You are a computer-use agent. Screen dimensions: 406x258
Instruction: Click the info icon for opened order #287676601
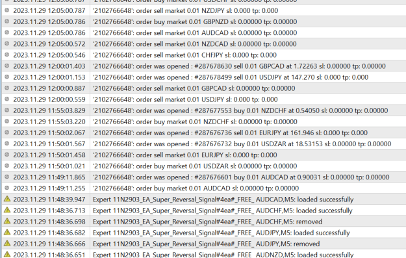point(7,177)
